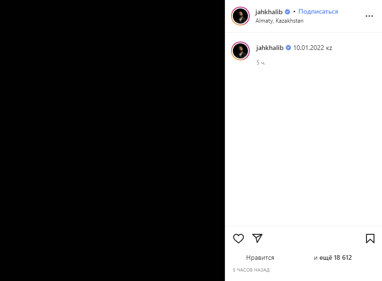The height and width of the screenshot is (281, 382).
Task: Open jahkhalib username in header
Action: point(269,12)
